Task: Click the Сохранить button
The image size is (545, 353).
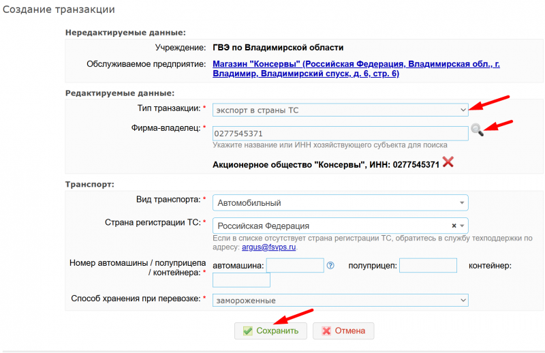Action: [x=270, y=331]
